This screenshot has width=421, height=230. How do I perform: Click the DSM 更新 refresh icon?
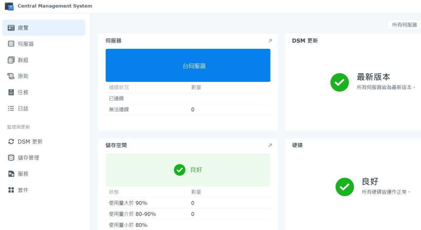point(11,142)
